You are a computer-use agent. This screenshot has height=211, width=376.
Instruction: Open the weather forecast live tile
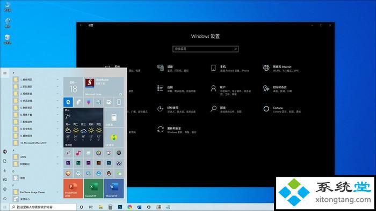[83, 127]
